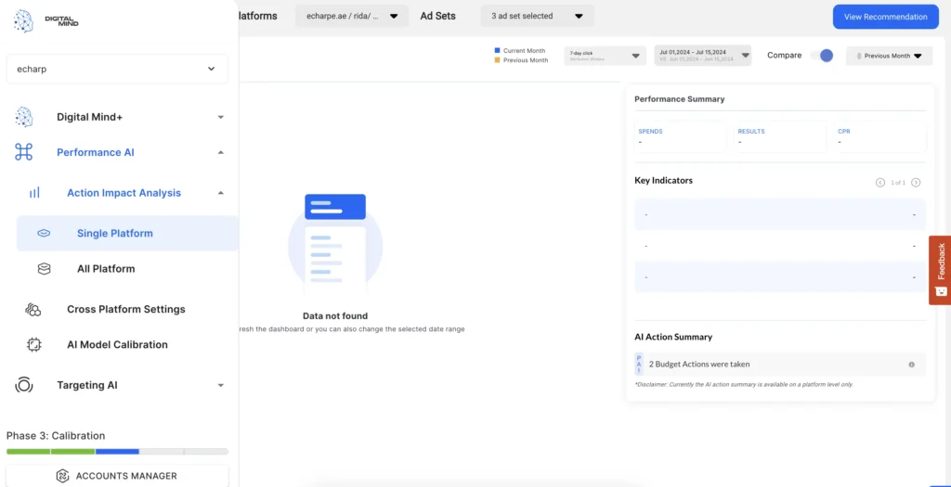Collapse the Performance AI menu section

tap(220, 152)
